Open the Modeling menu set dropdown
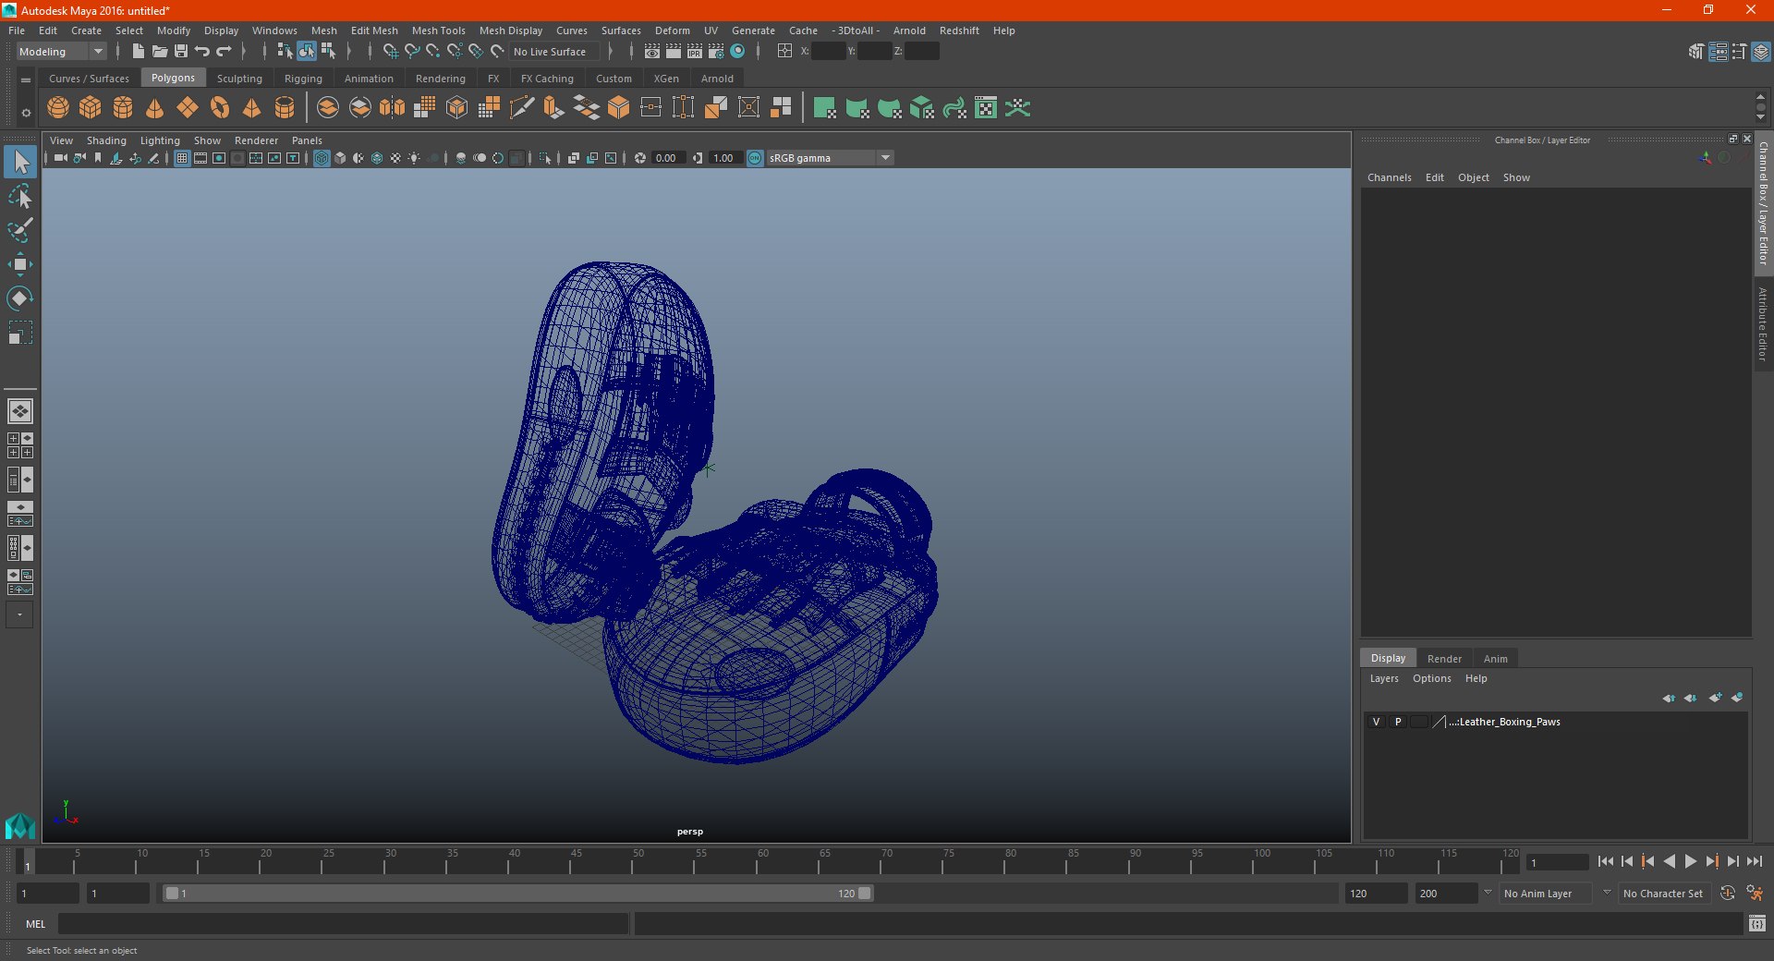The image size is (1774, 961). point(97,52)
